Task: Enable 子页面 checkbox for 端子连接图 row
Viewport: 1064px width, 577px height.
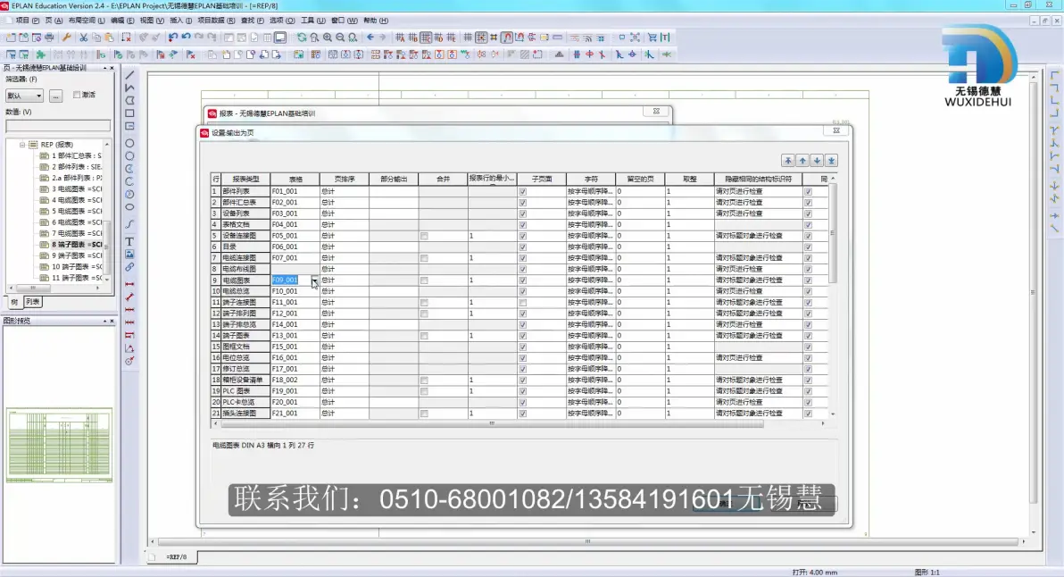Action: pyautogui.click(x=522, y=303)
